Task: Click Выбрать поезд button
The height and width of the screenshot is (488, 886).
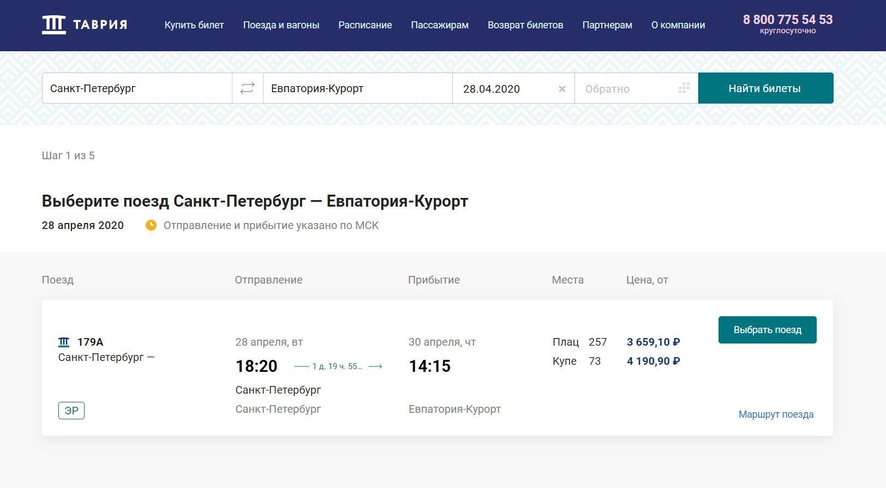Action: (767, 330)
